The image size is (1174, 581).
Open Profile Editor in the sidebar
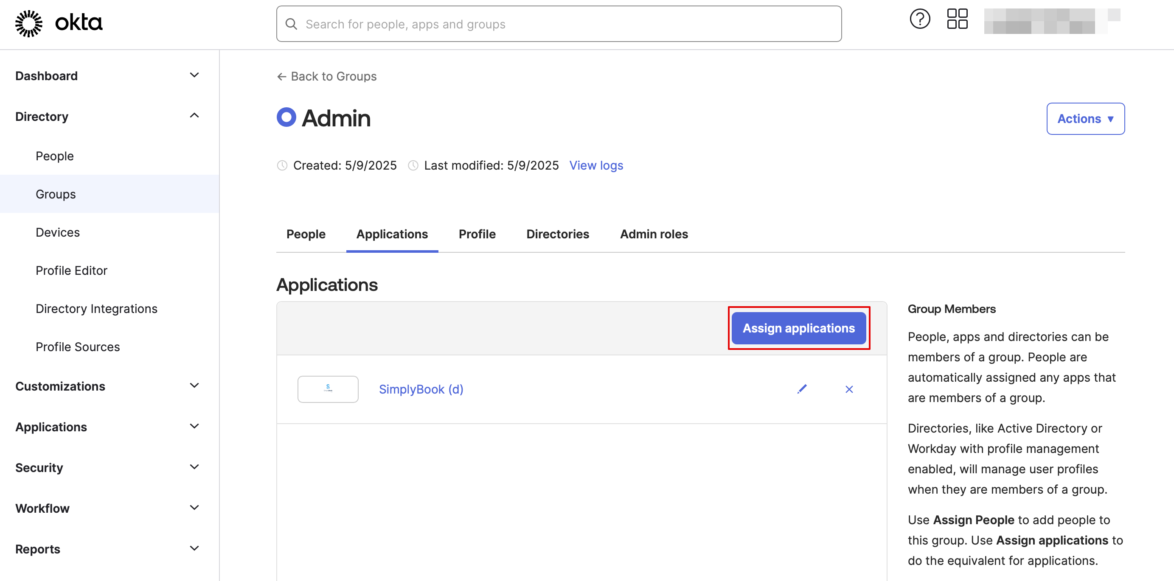tap(72, 271)
